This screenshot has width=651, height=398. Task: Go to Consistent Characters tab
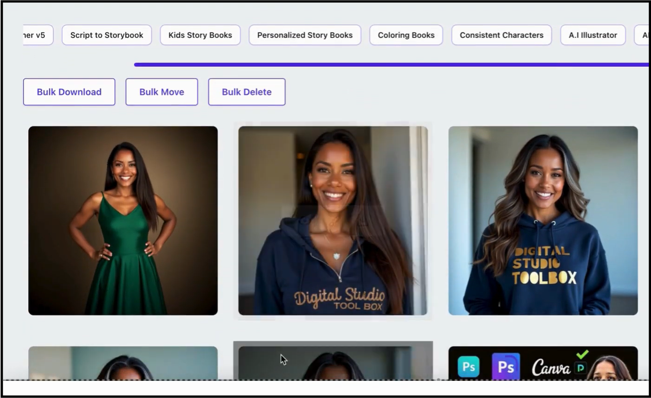[502, 35]
